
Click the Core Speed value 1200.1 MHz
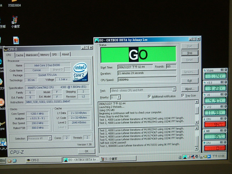coord(37,114)
